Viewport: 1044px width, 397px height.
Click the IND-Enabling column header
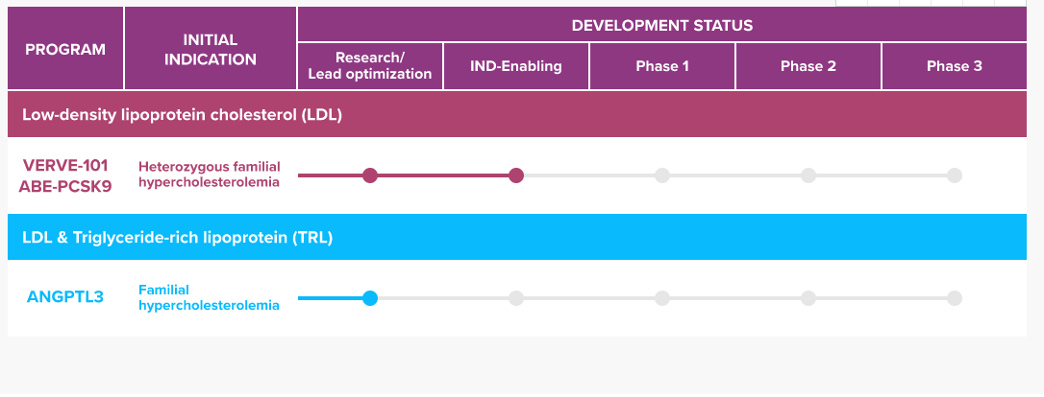516,66
